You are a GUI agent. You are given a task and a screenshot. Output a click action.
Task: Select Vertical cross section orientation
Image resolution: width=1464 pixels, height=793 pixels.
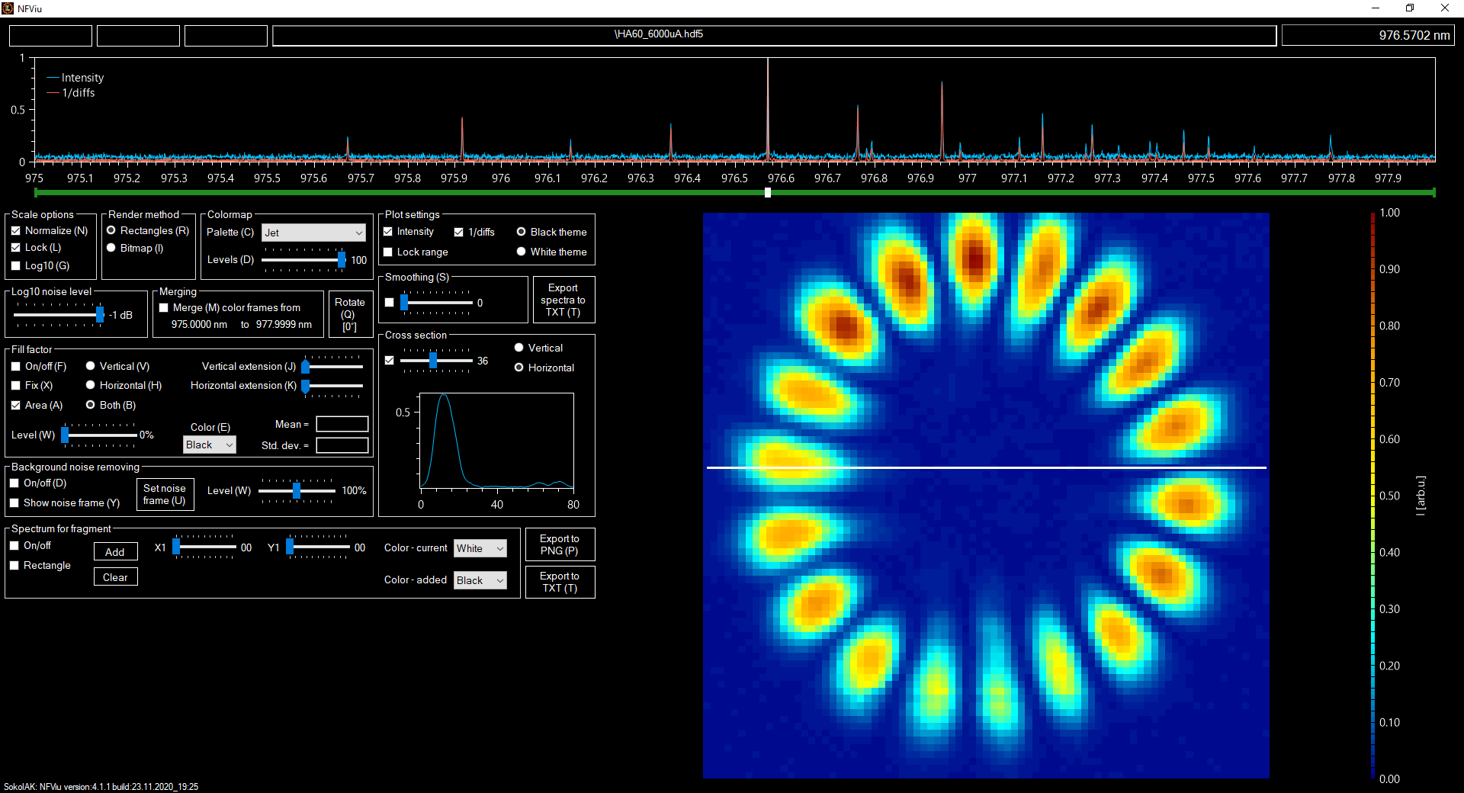(x=519, y=348)
